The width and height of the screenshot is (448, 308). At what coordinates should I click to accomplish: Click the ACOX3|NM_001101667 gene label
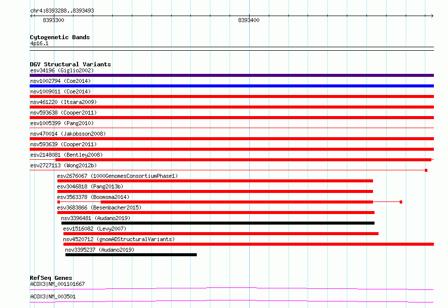[57, 284]
